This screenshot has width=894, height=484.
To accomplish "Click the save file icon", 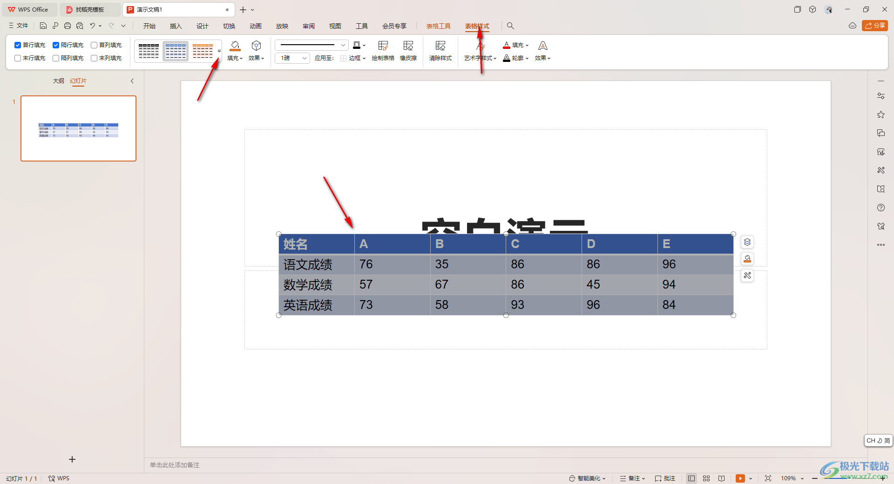I will pos(43,26).
